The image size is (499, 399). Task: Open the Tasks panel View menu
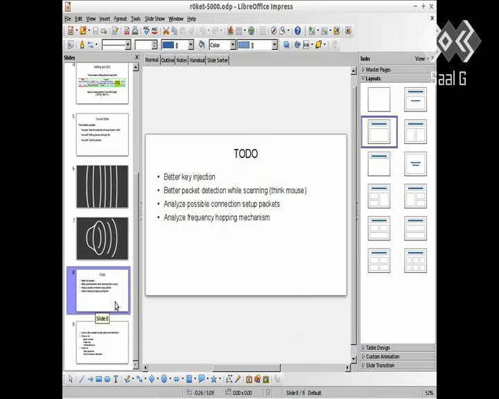click(x=421, y=59)
